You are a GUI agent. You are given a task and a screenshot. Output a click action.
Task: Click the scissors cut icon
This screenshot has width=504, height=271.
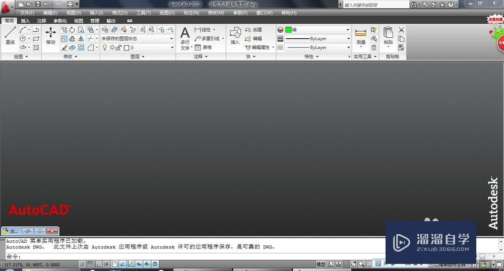pyautogui.click(x=401, y=30)
